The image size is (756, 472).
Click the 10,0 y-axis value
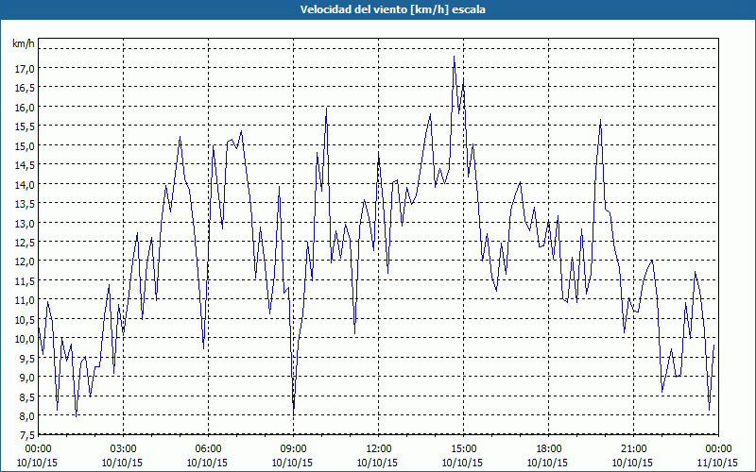point(25,339)
